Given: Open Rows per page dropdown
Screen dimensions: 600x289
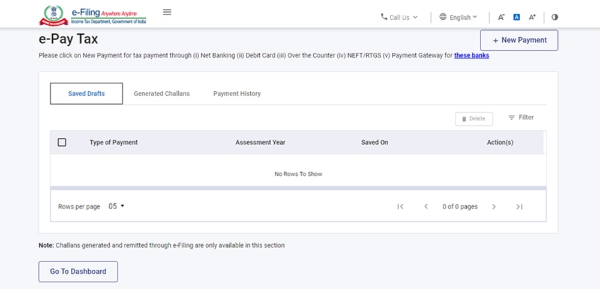Looking at the screenshot, I should pos(116,206).
